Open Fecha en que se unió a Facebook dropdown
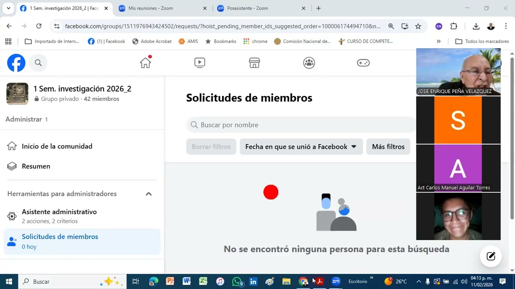Image resolution: width=515 pixels, height=289 pixels. 301,147
